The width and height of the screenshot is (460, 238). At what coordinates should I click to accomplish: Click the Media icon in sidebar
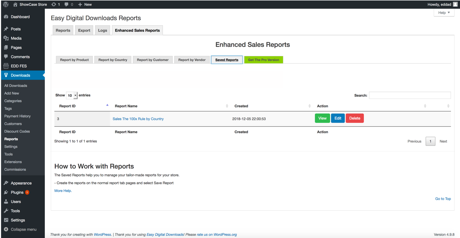pos(6,38)
